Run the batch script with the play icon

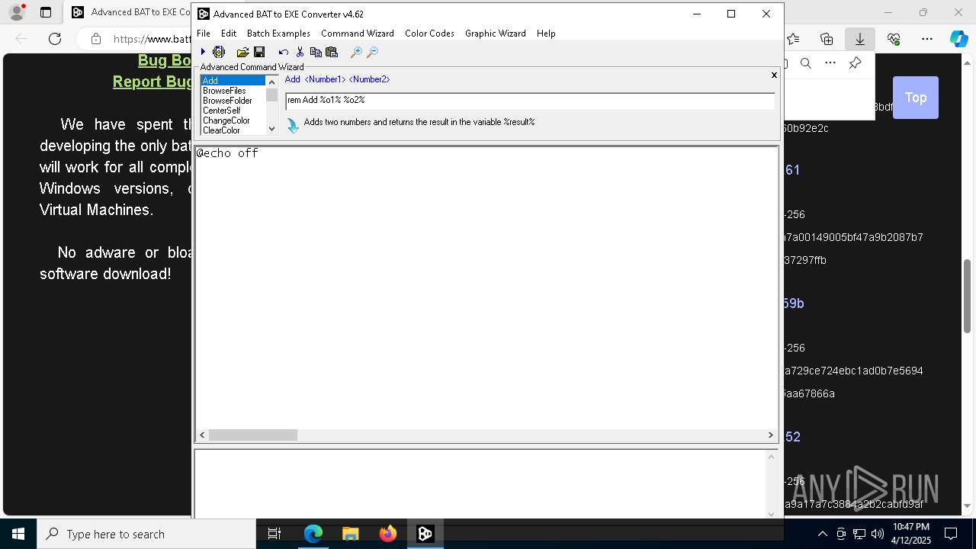coord(203,52)
